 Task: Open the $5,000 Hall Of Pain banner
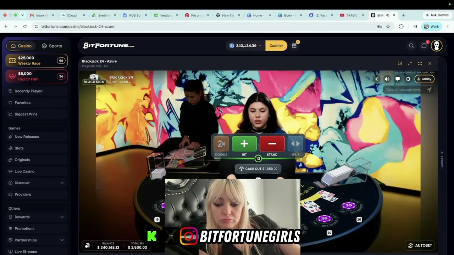coord(37,76)
